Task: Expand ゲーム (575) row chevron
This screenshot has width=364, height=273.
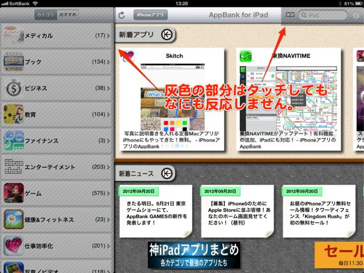Action: pyautogui.click(x=109, y=193)
